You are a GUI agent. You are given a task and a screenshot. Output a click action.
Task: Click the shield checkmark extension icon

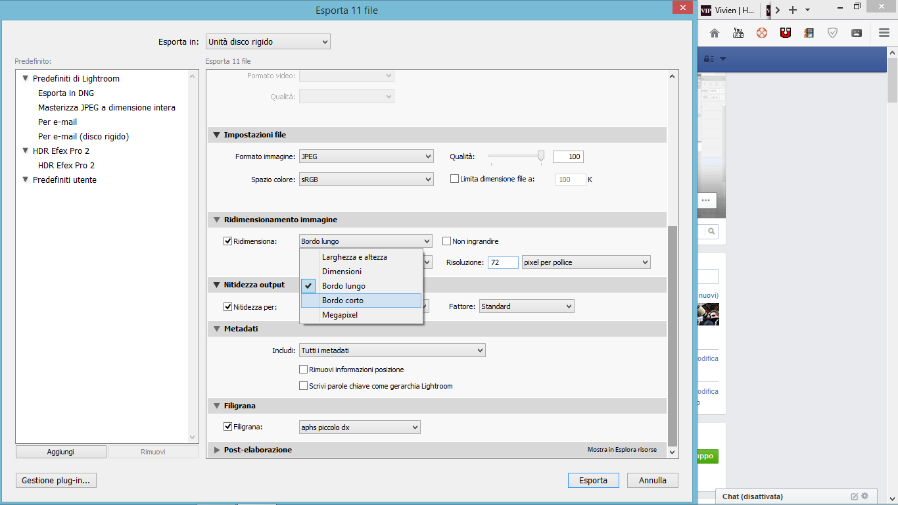tap(833, 33)
